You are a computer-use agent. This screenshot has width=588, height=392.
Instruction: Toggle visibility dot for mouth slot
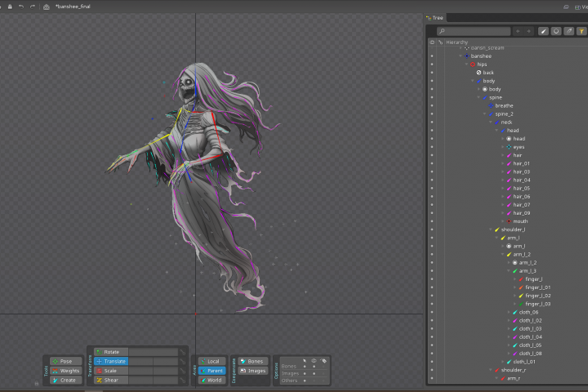[431, 221]
